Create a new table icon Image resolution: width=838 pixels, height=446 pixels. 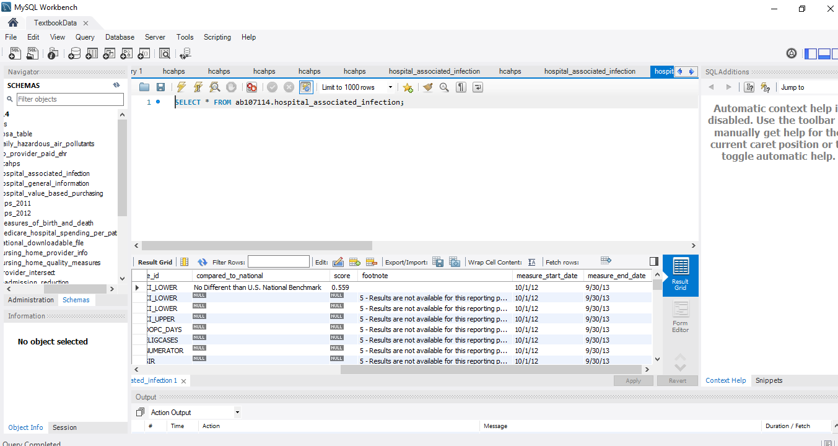(x=92, y=53)
